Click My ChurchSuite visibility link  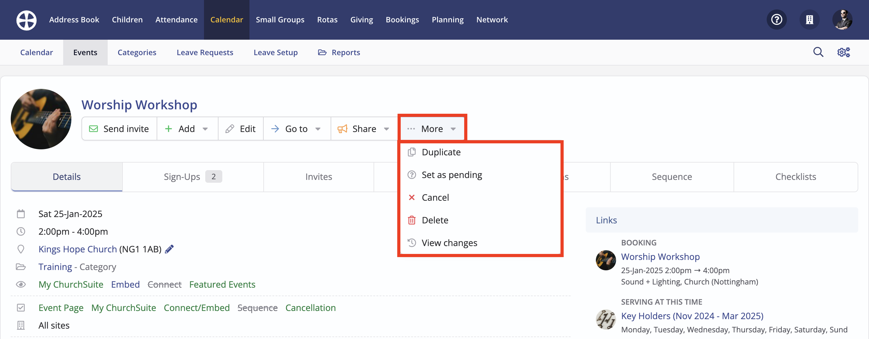point(71,284)
